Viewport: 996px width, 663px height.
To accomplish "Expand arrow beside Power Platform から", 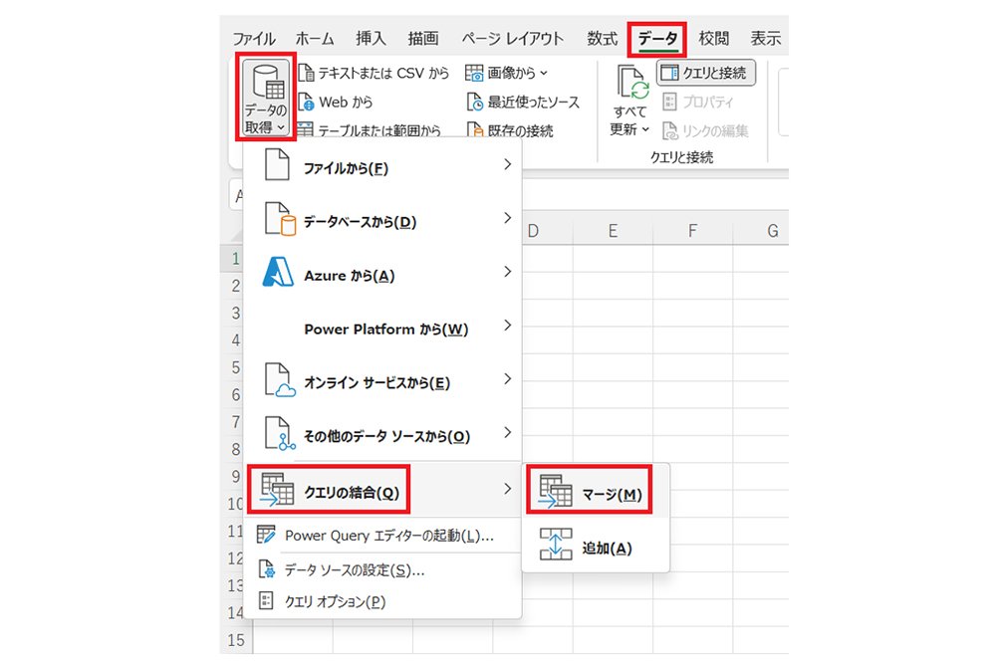I will 508,326.
